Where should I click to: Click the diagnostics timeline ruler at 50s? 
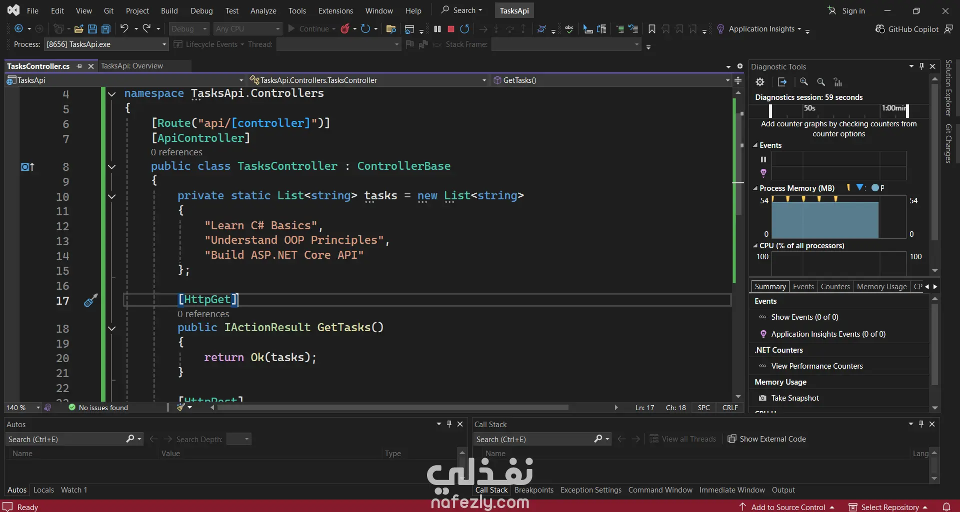tap(809, 108)
